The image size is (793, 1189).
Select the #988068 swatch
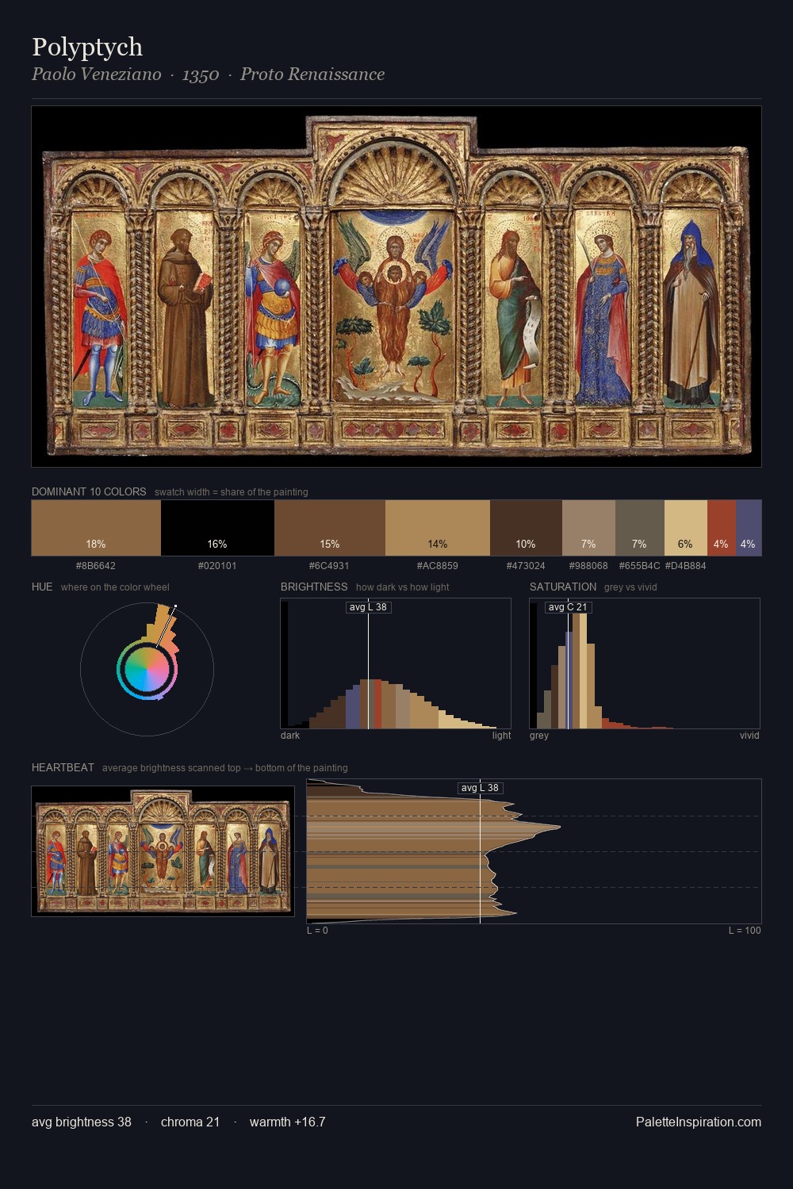coord(588,528)
